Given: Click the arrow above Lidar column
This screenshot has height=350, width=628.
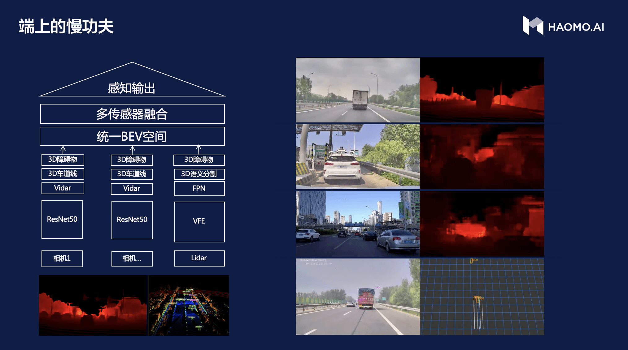Looking at the screenshot, I should 199,150.
